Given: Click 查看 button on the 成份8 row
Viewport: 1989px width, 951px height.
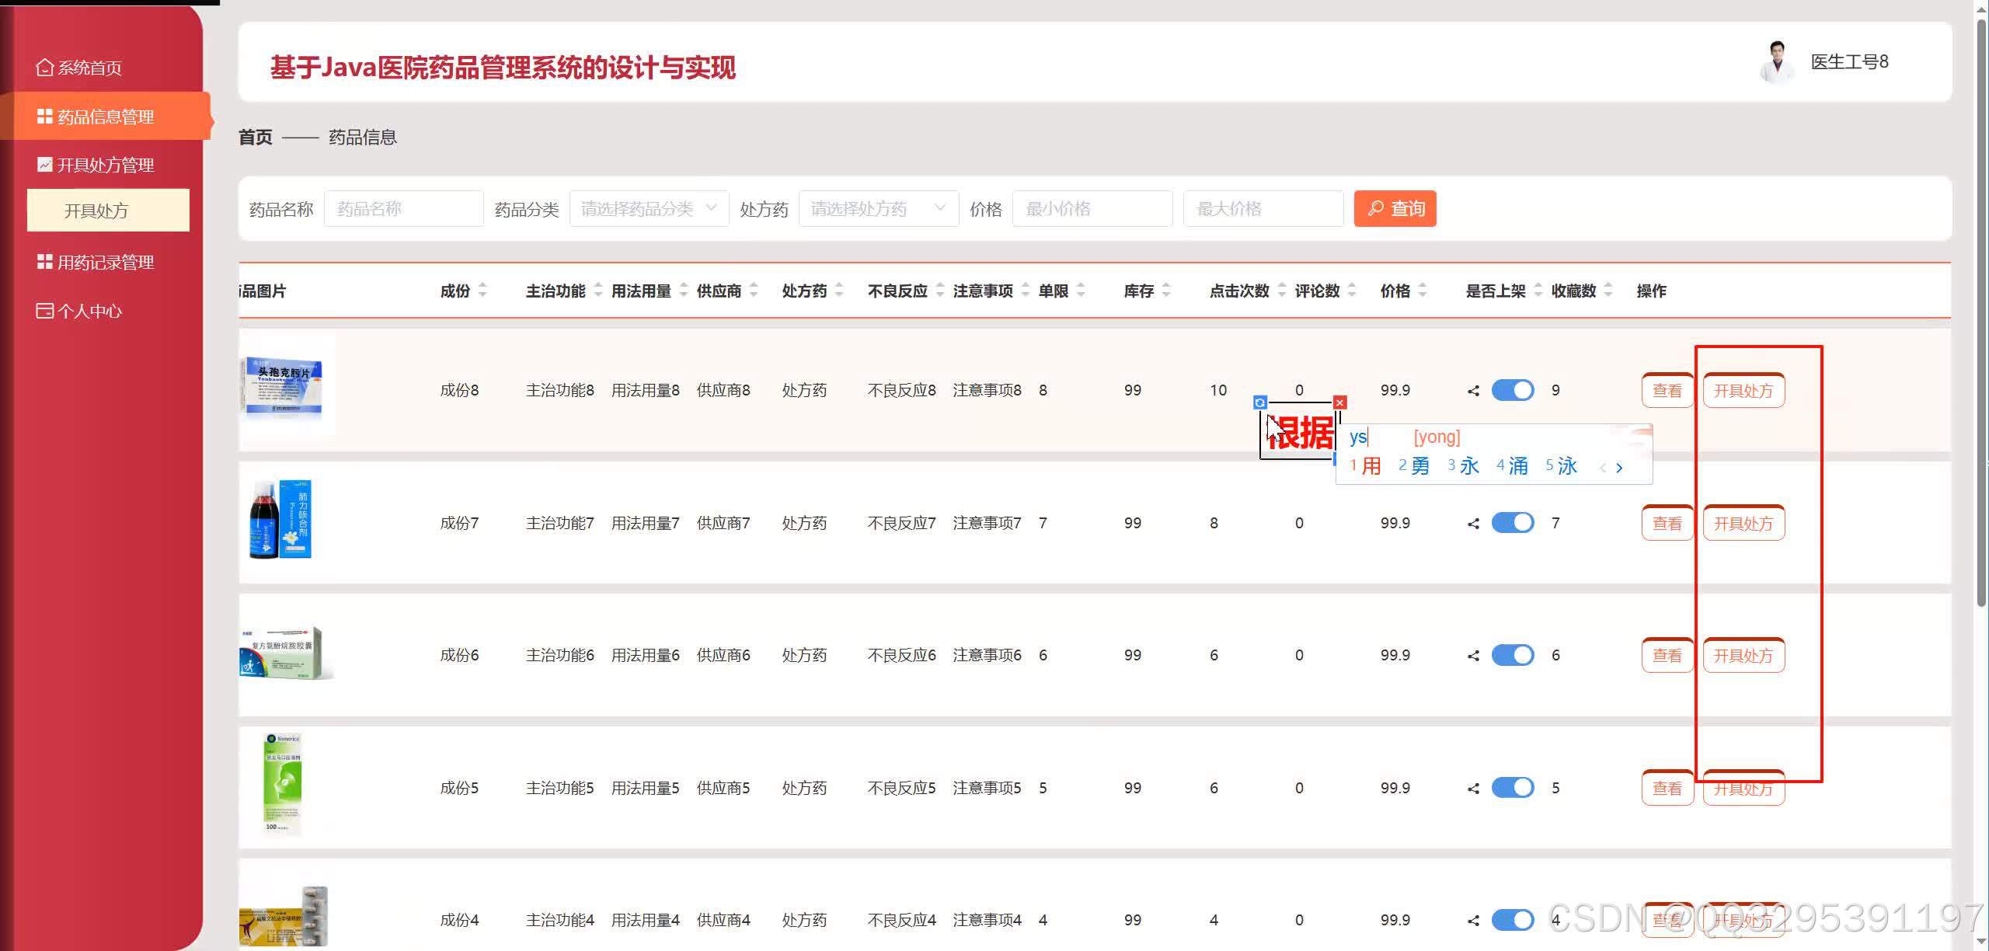Looking at the screenshot, I should coord(1667,390).
